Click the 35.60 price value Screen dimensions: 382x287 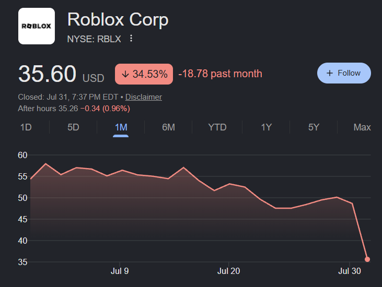47,74
